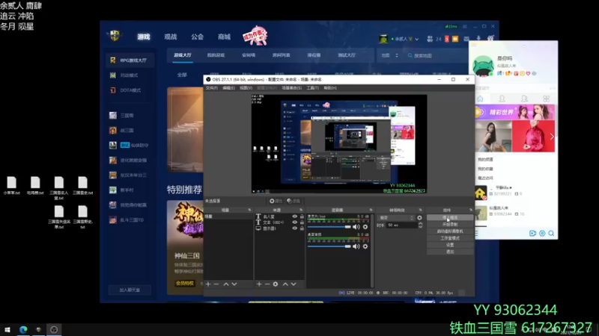This screenshot has width=599, height=336.
Task: Open transition properties gear in OBS
Action: (419, 218)
